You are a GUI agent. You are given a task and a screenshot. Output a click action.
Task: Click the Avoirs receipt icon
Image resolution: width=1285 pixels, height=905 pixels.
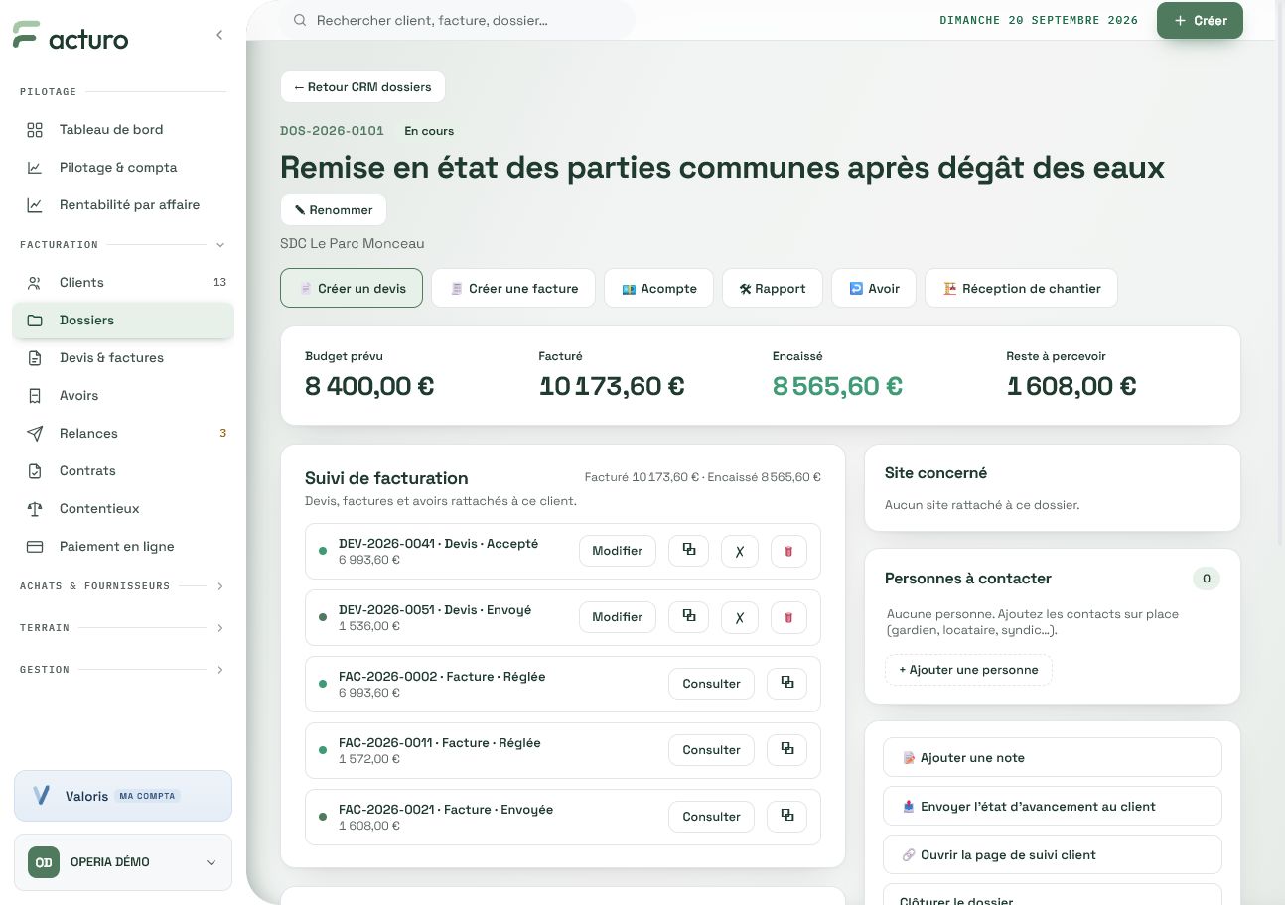click(x=35, y=396)
